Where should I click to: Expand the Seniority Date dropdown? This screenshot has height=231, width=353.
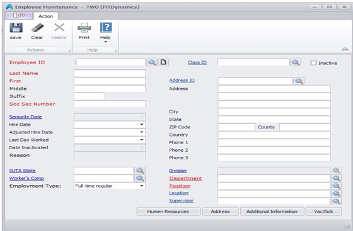[x=142, y=116]
